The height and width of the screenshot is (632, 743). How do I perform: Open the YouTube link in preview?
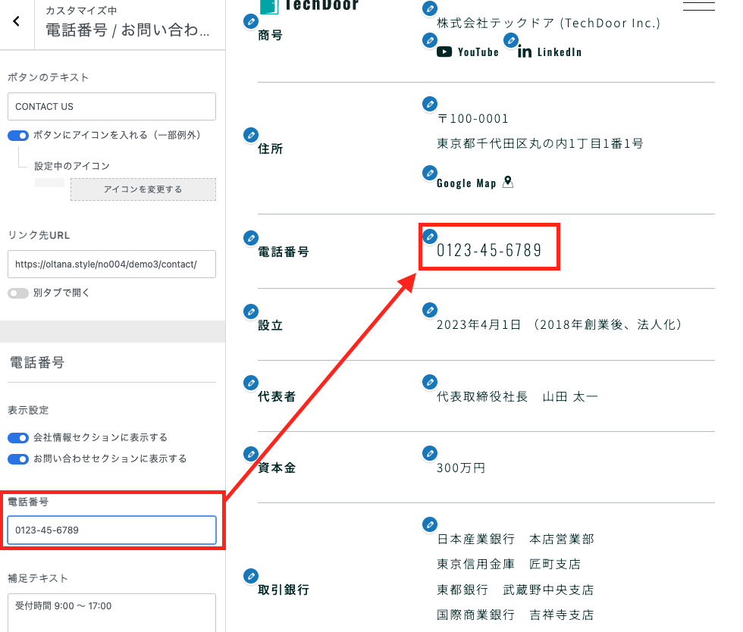pyautogui.click(x=469, y=52)
